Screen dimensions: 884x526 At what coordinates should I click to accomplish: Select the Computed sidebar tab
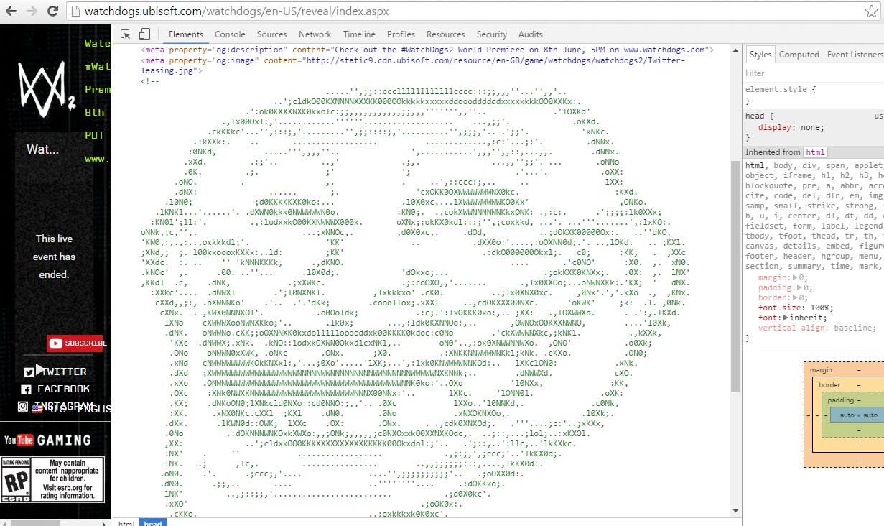tap(799, 55)
